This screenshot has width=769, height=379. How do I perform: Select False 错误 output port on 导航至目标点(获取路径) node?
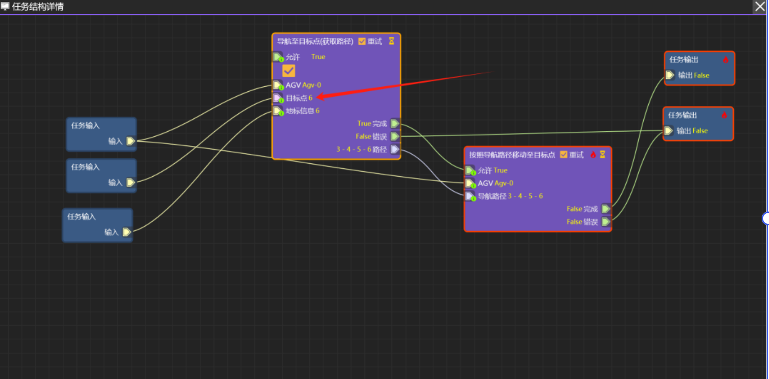pyautogui.click(x=395, y=136)
